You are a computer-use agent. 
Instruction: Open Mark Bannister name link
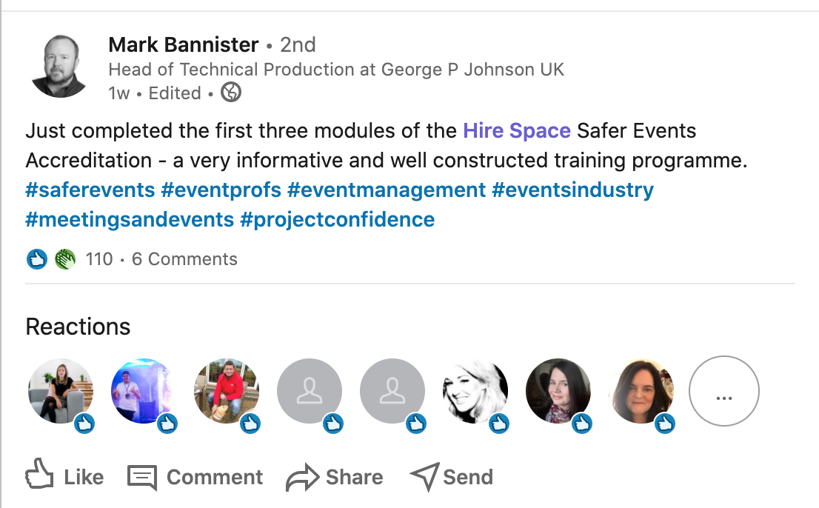pos(183,44)
